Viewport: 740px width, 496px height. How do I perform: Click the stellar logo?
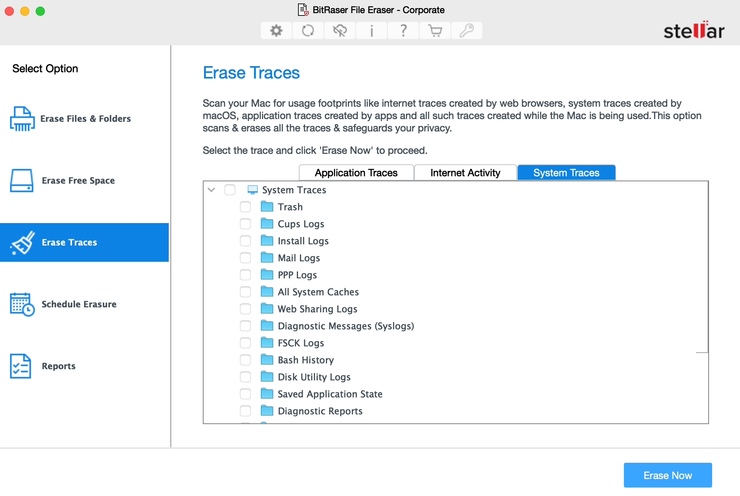pos(694,30)
